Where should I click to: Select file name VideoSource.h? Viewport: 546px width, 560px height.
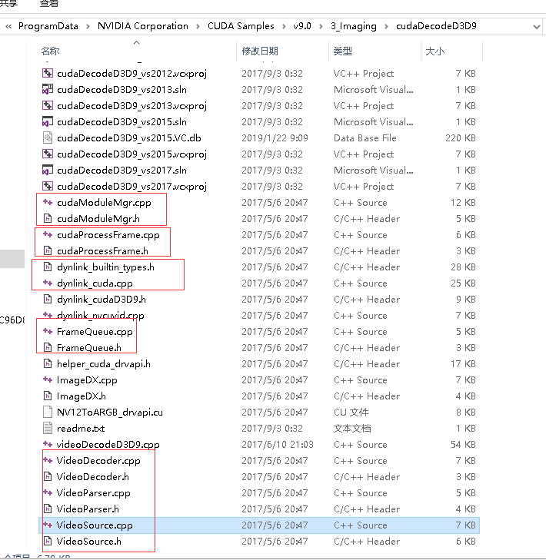click(x=88, y=541)
